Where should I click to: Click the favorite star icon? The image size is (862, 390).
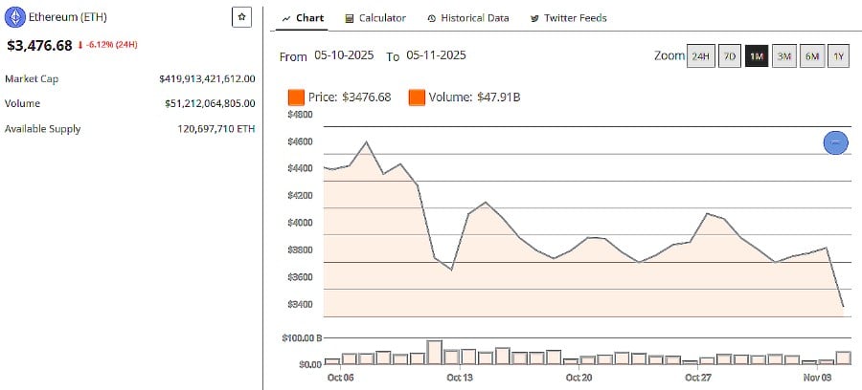pyautogui.click(x=241, y=18)
